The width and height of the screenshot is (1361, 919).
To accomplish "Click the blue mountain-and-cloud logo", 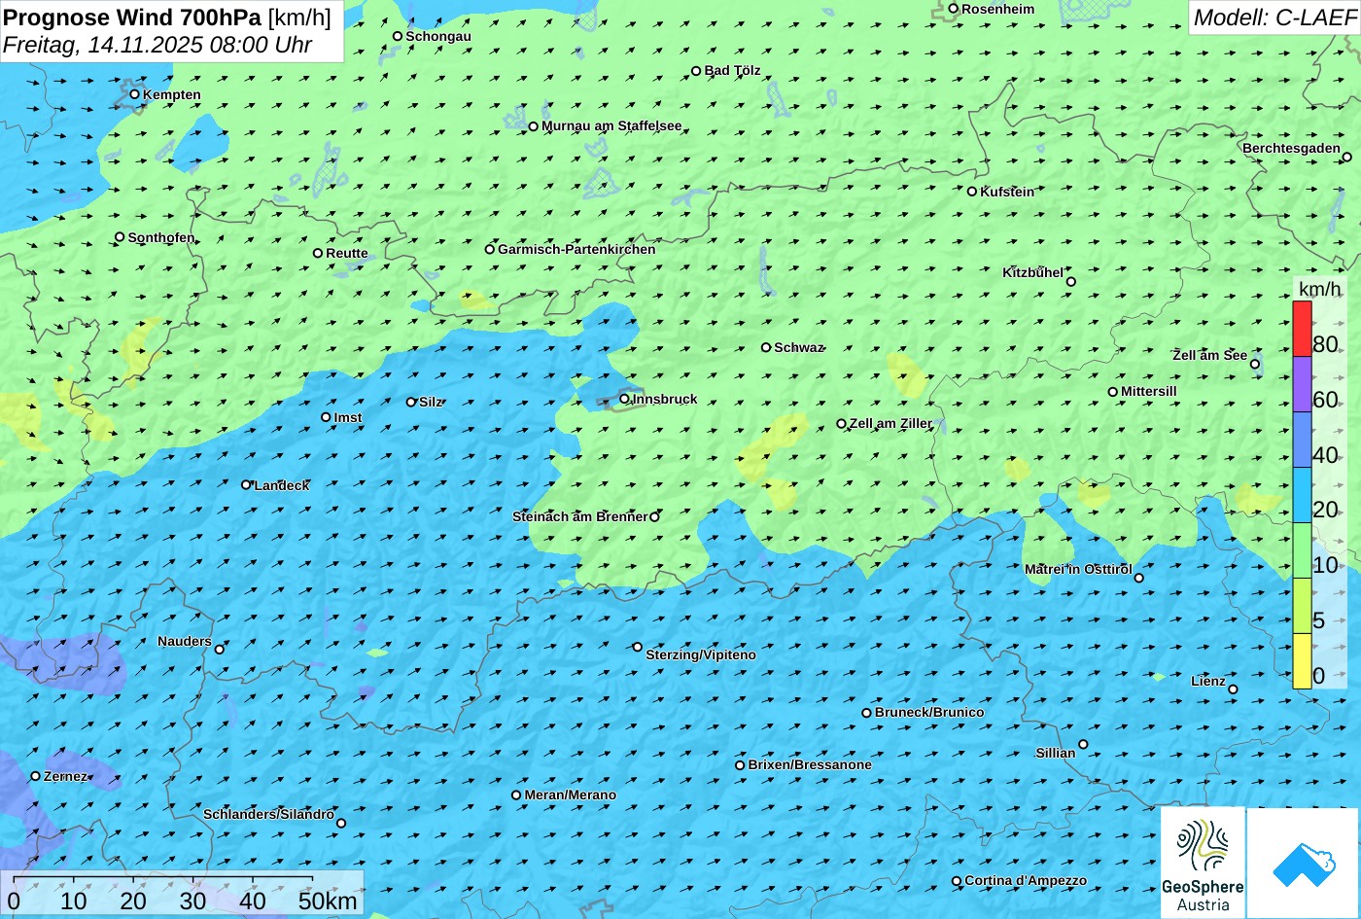I will (x=1304, y=863).
